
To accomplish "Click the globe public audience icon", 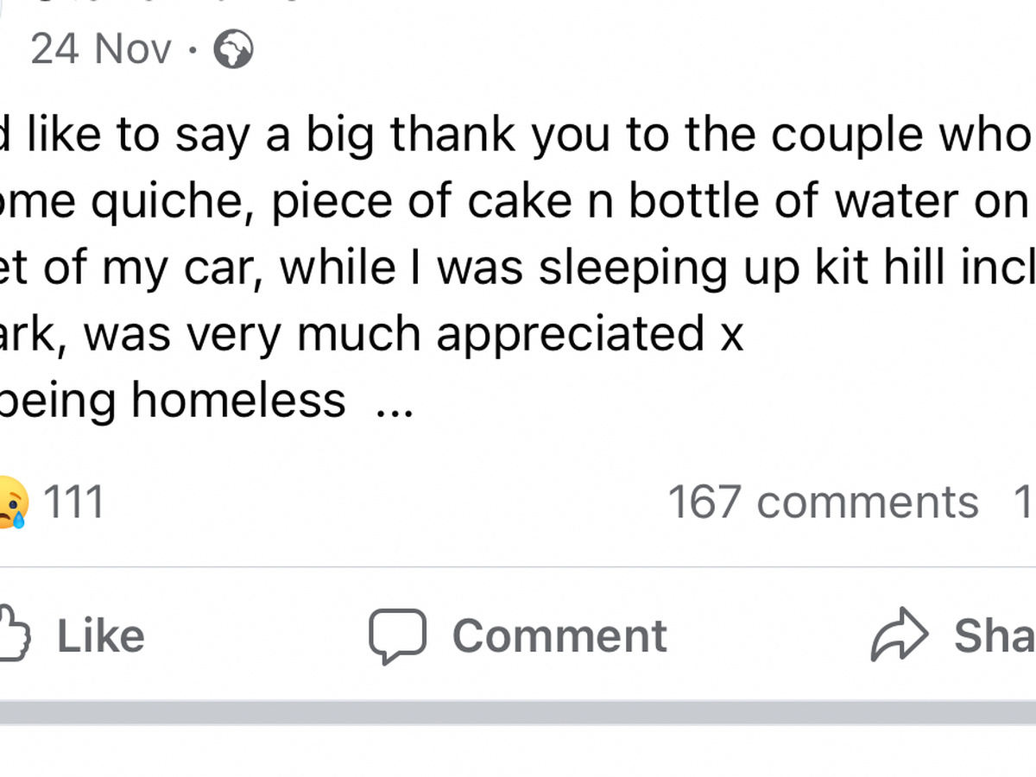I will [233, 49].
